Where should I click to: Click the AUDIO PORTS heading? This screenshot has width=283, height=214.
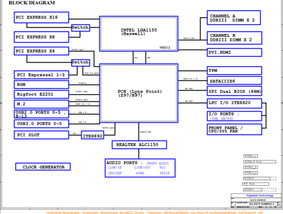(125, 163)
